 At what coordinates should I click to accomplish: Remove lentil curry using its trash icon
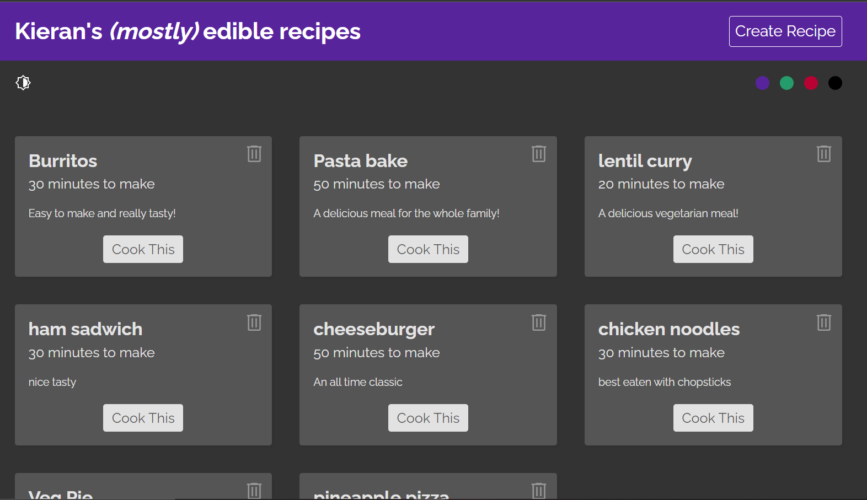tap(823, 153)
